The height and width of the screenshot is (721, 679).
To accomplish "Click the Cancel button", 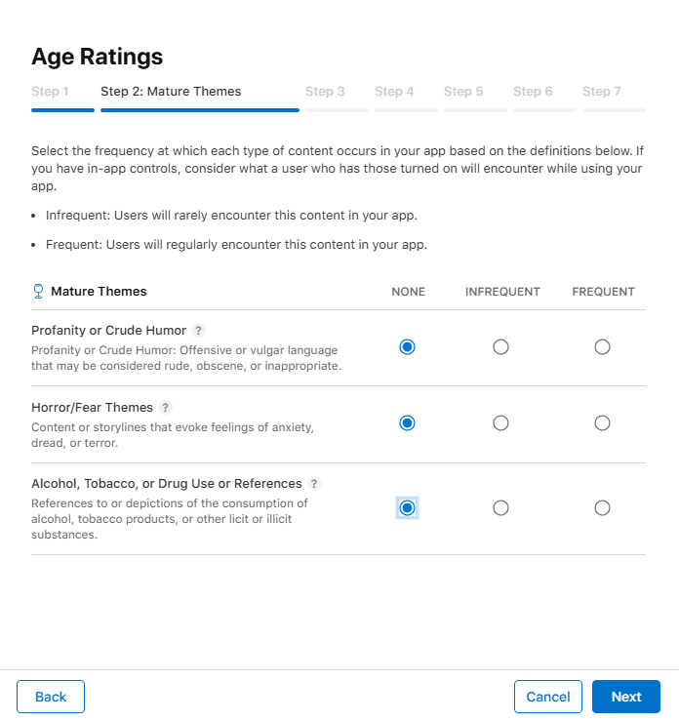I will pyautogui.click(x=548, y=697).
